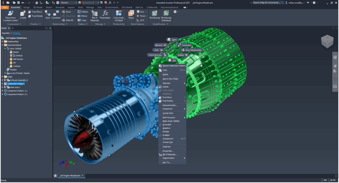This screenshot has width=339, height=183.
Task: Open the fx Parameters tool
Action: [105, 14]
